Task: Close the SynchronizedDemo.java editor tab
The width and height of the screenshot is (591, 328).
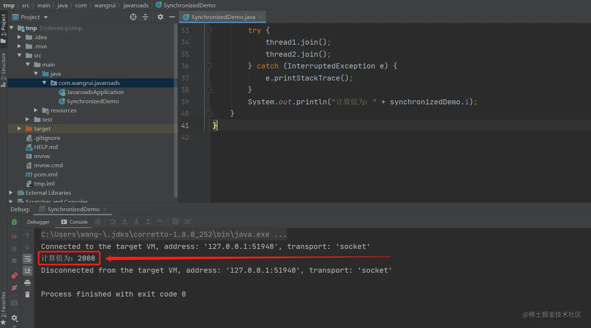Action: [x=261, y=17]
